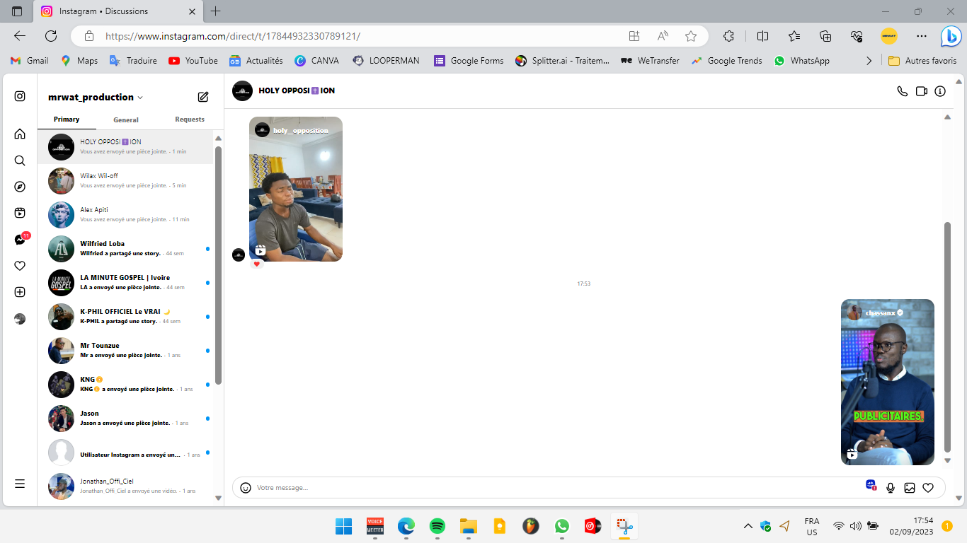Image resolution: width=967 pixels, height=543 pixels.
Task: Open the Explore compass icon
Action: (20, 187)
